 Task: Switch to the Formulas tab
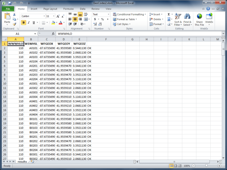(x=68, y=9)
